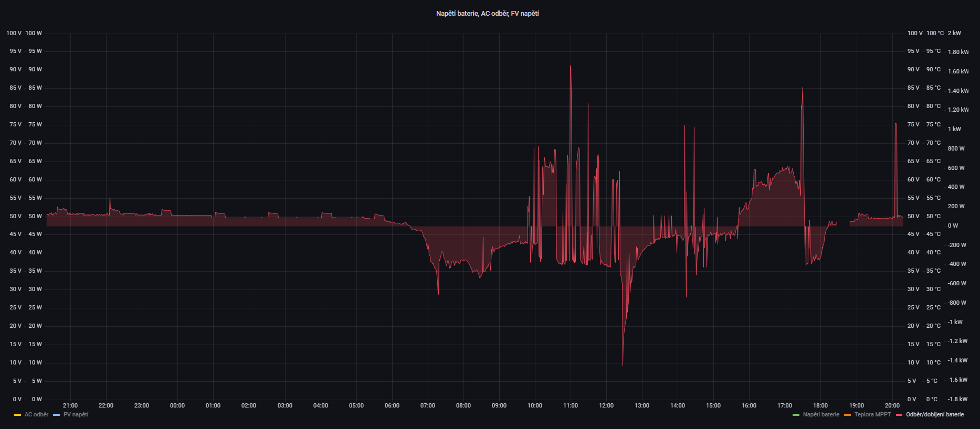This screenshot has height=429, width=980.
Task: Click the 10:00 time axis label
Action: (x=535, y=405)
